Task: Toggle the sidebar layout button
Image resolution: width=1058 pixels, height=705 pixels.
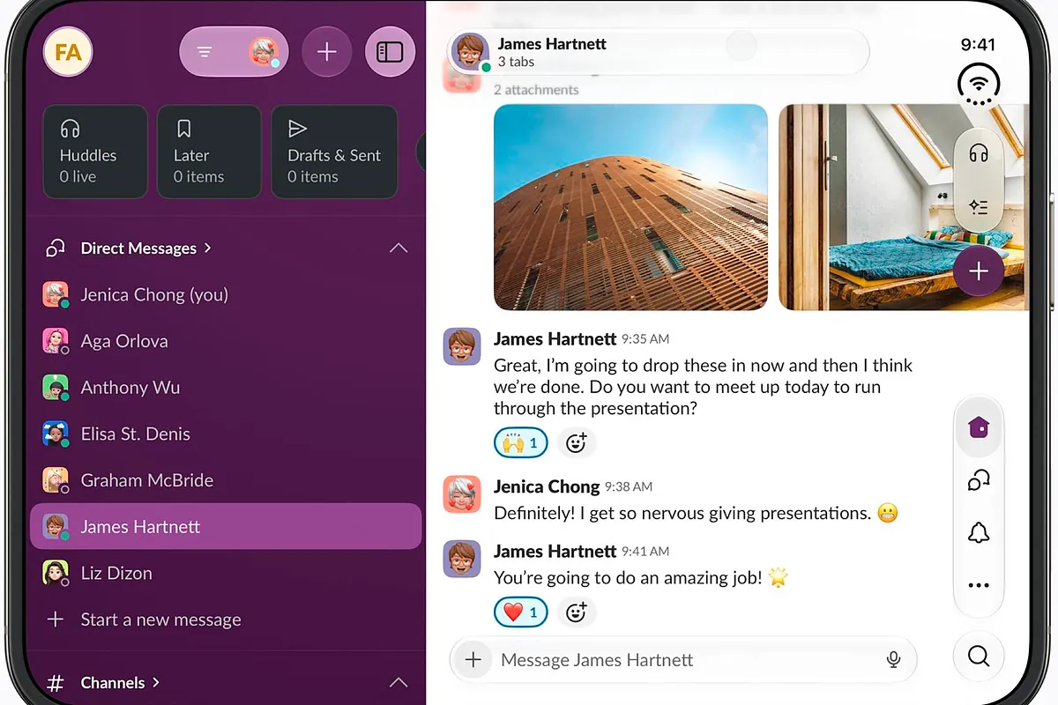Action: click(x=390, y=52)
